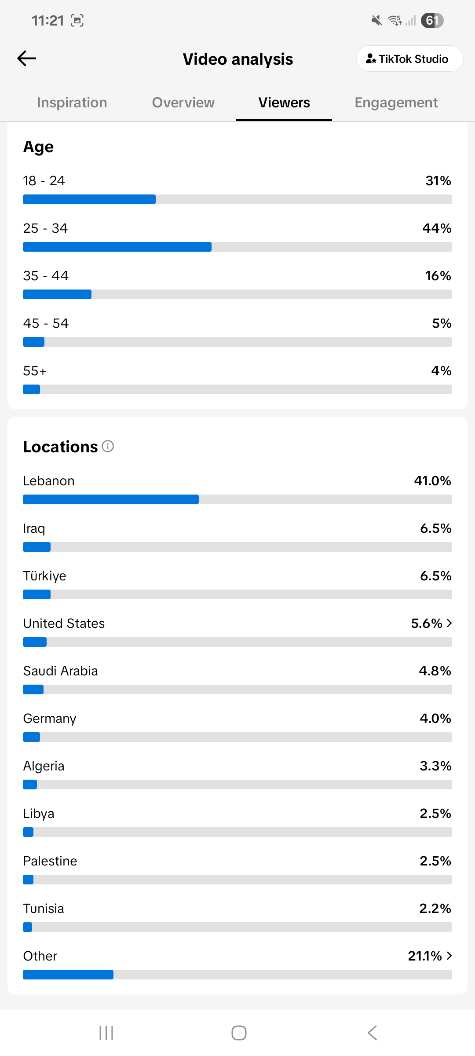Tap the Android home button icon
The image size is (475, 1056).
pos(239,1033)
